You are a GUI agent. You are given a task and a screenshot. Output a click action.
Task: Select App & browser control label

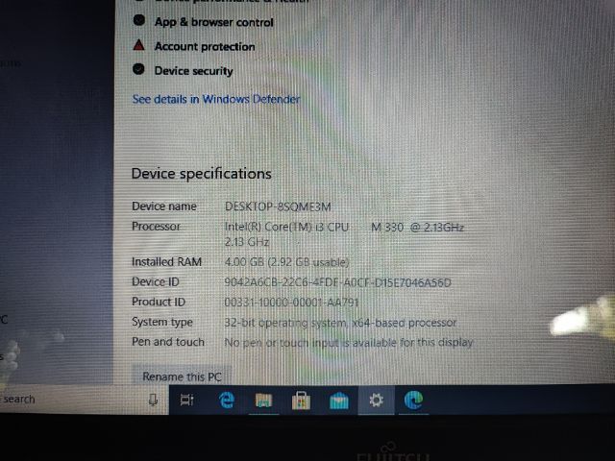[213, 22]
